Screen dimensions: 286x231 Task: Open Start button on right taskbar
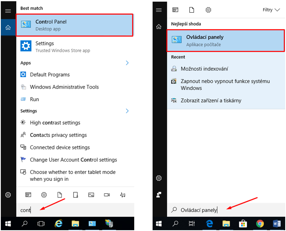(159, 224)
